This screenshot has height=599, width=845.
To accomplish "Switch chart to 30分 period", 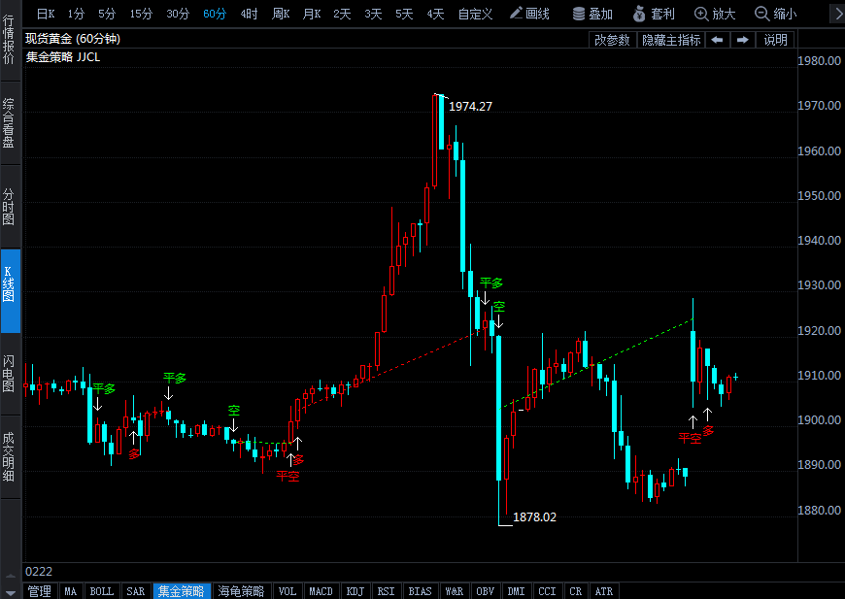I will 178,14.
